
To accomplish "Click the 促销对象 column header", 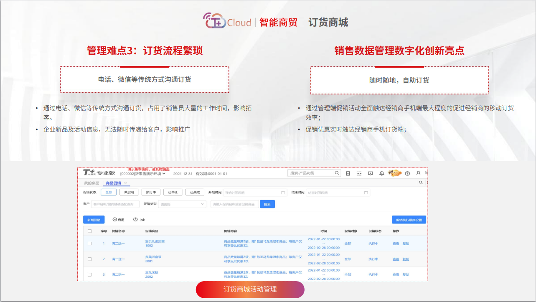I will (351, 231).
